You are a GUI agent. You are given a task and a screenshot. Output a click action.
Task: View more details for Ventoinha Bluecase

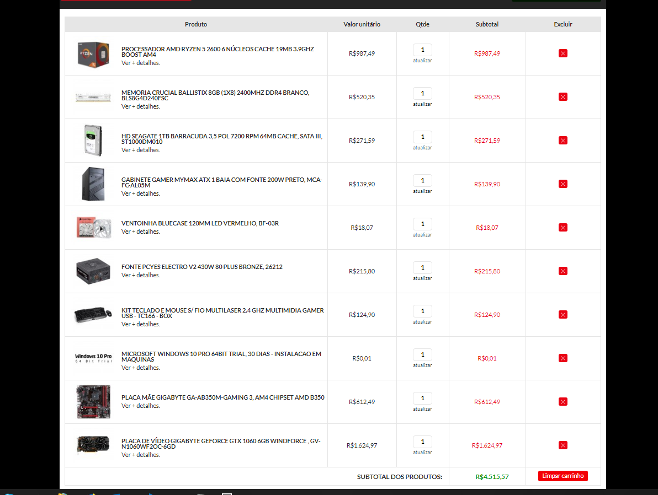coord(141,232)
